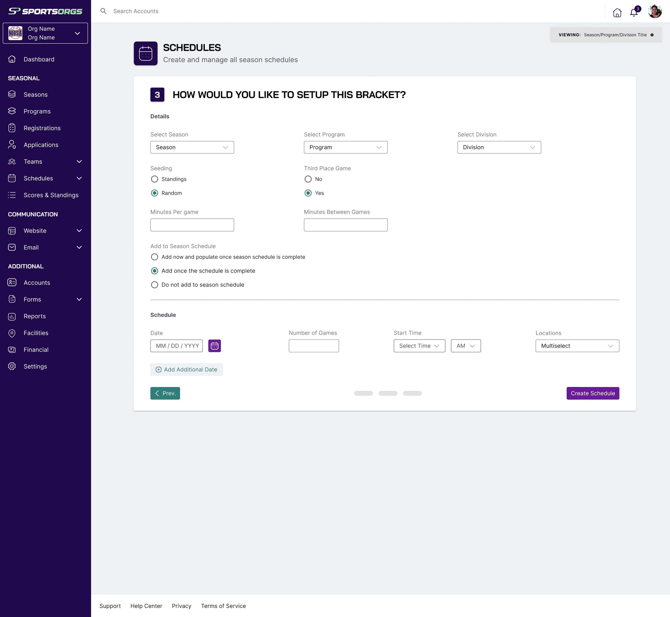The height and width of the screenshot is (617, 670).
Task: Choose No for Third Place Game
Action: tap(308, 179)
